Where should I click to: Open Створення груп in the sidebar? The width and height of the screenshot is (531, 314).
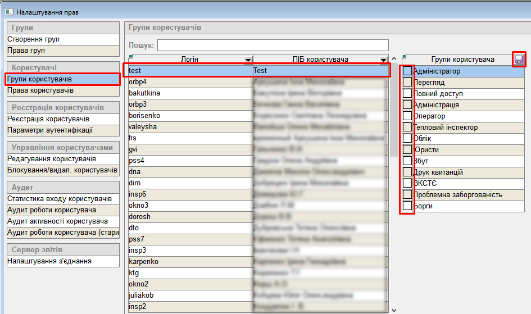pyautogui.click(x=63, y=40)
